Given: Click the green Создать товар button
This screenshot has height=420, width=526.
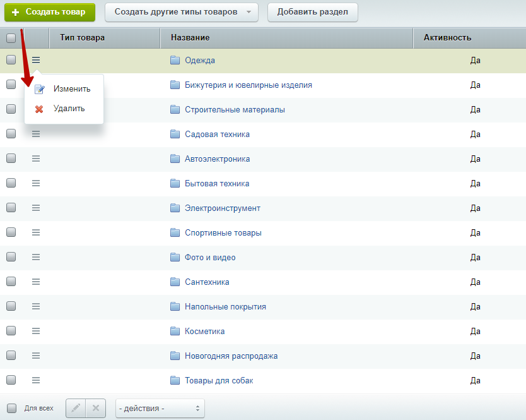Looking at the screenshot, I should coord(50,12).
